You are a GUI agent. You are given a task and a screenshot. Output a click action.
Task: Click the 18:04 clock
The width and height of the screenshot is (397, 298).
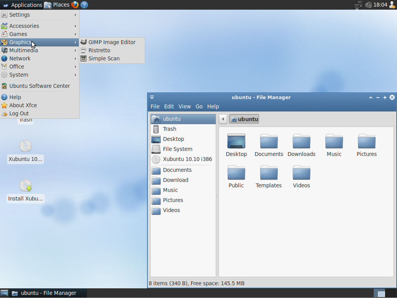pos(380,5)
